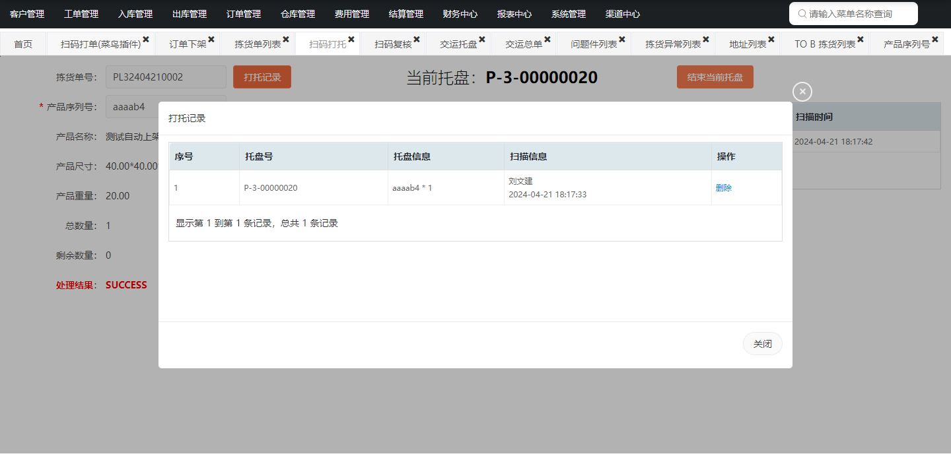Click the 产品序列号 input field
951x464 pixels.
coord(166,106)
